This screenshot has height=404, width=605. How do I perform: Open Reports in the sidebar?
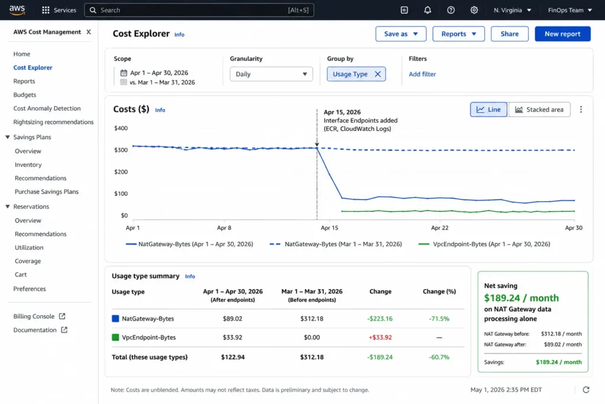(24, 81)
